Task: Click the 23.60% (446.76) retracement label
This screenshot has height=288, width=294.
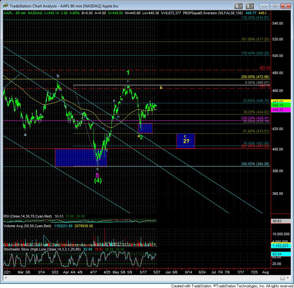Action: (256, 101)
